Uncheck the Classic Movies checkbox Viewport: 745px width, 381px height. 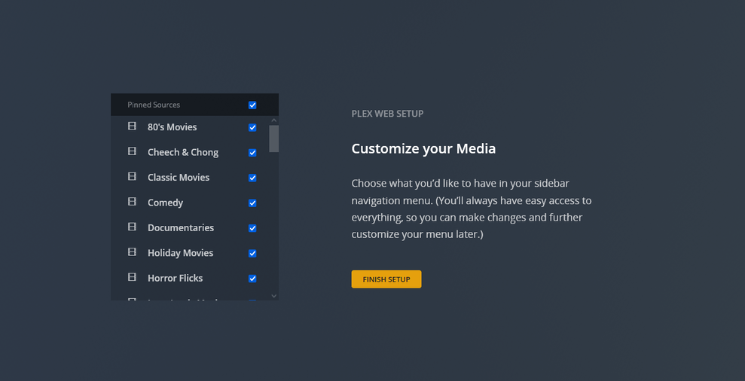click(252, 178)
